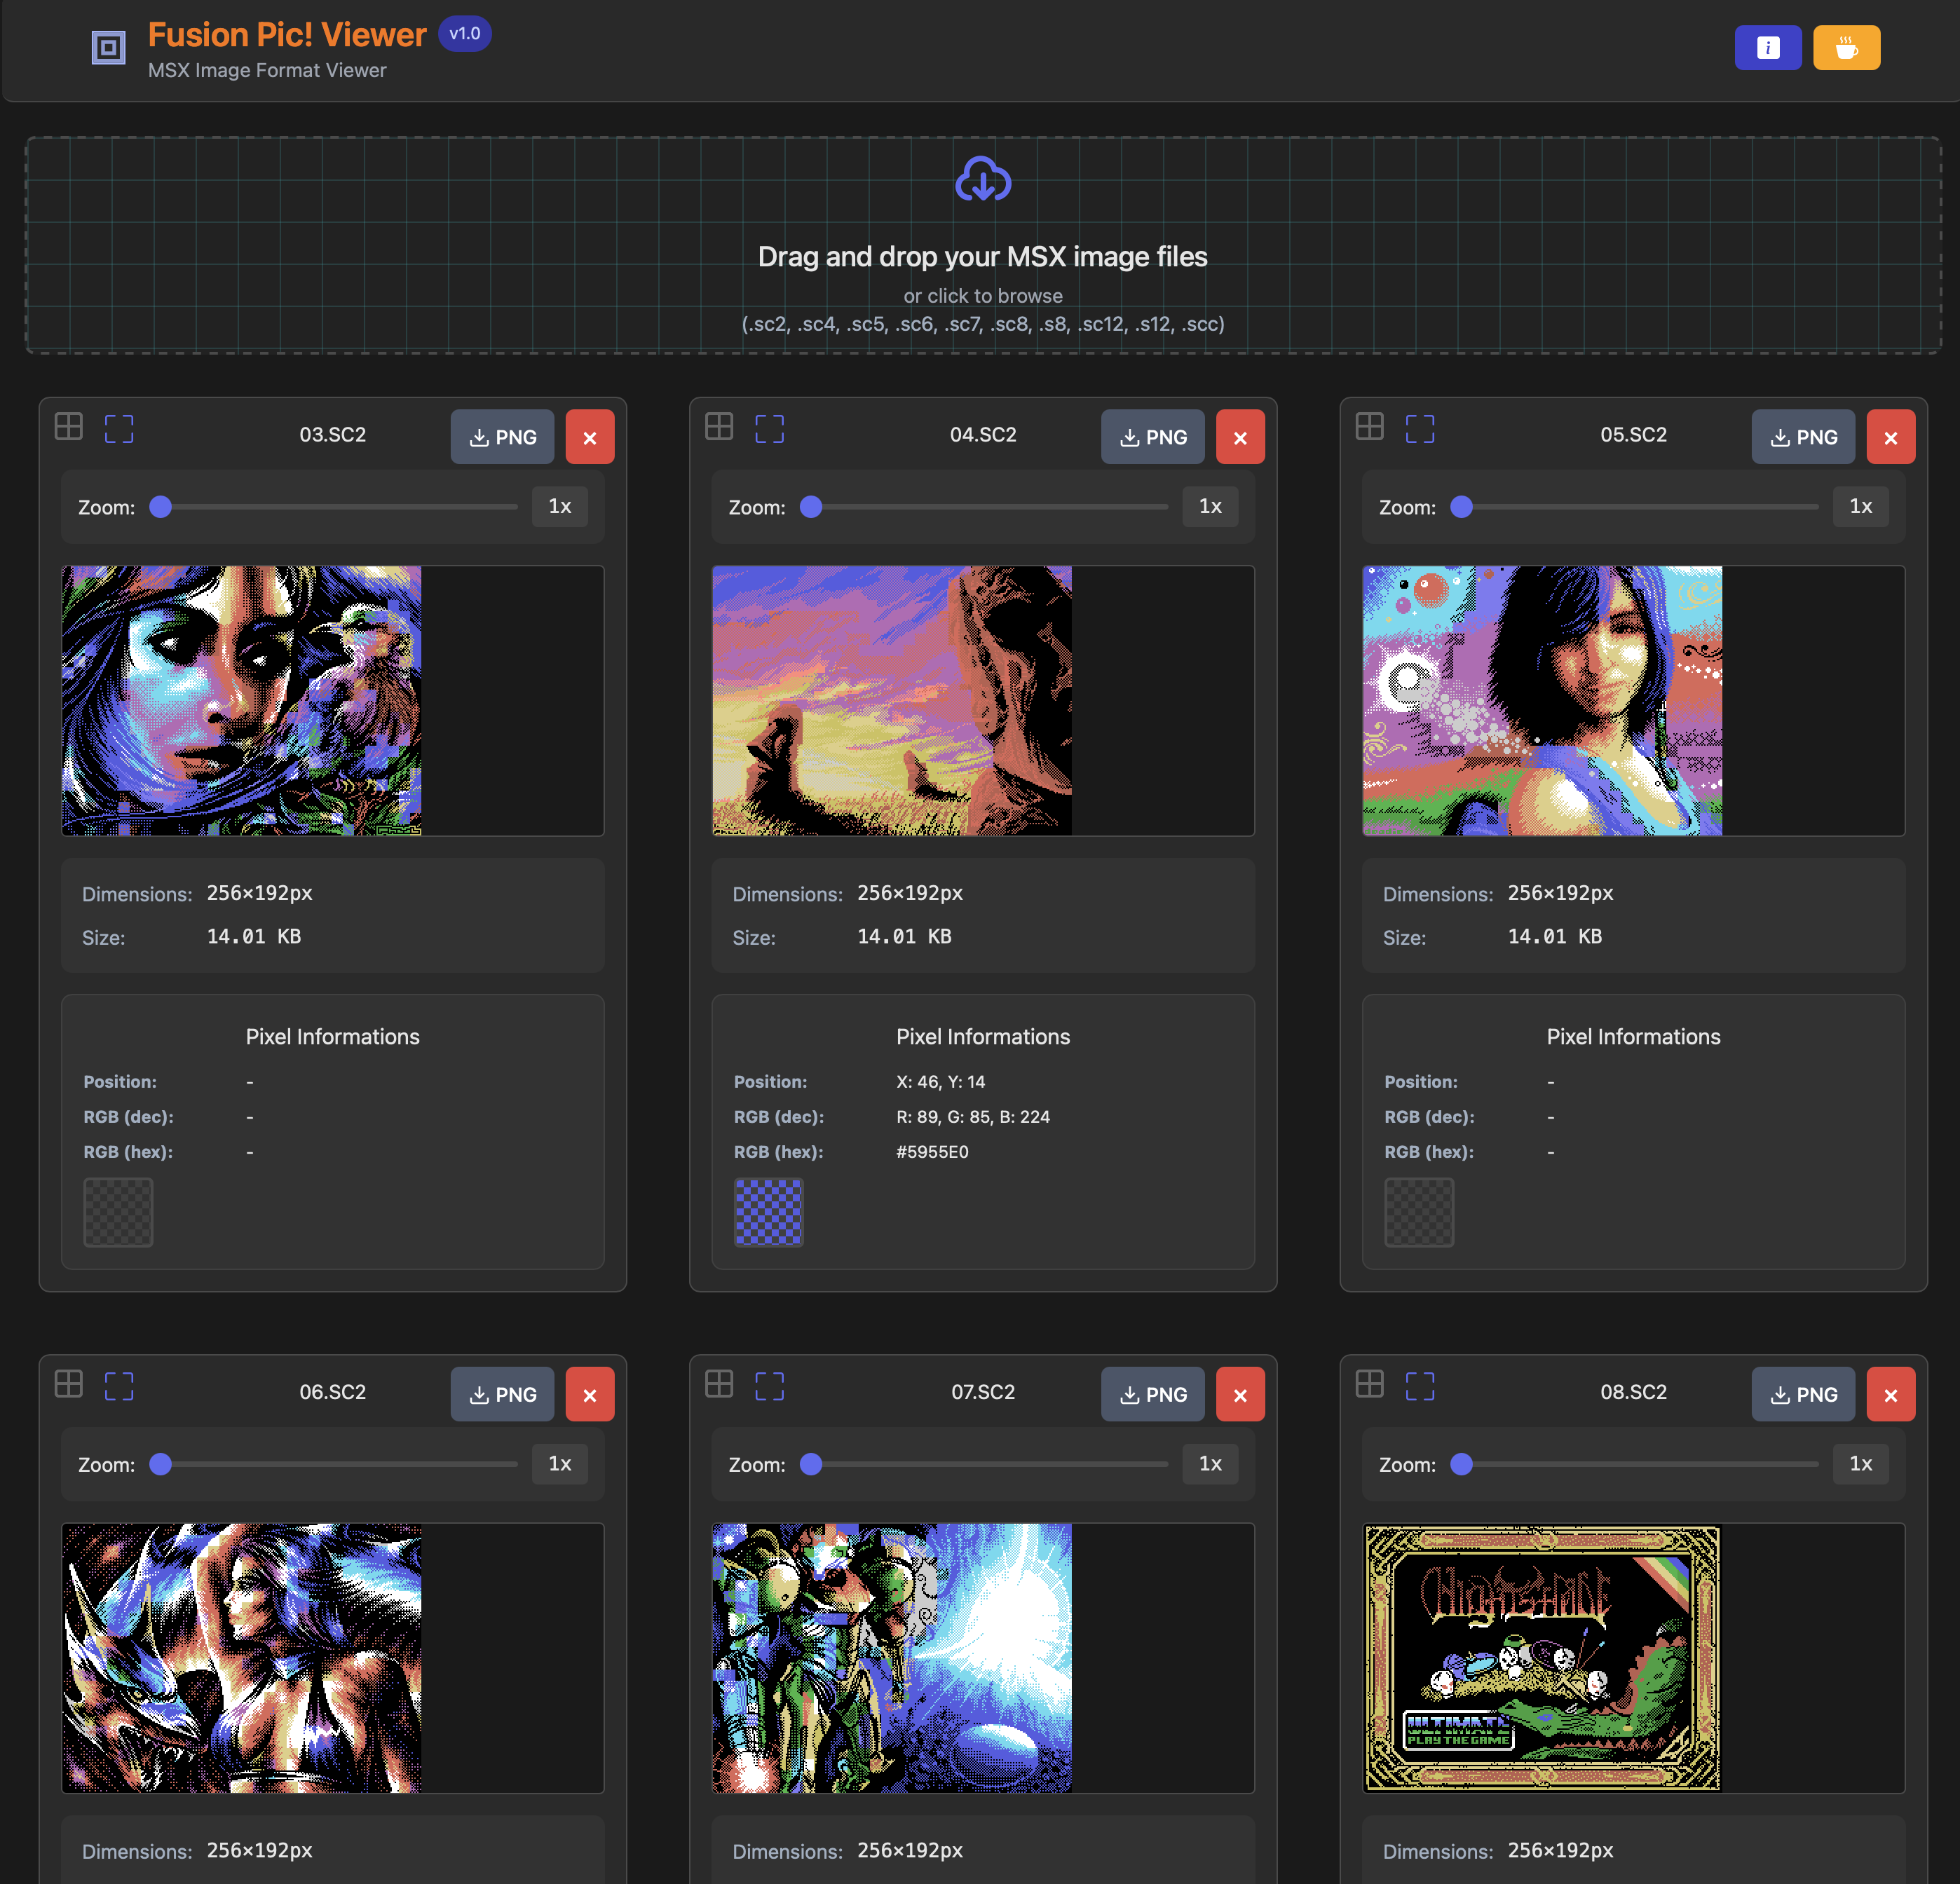Click the 03.SC2 file name
1960x1884 pixels.
[333, 435]
